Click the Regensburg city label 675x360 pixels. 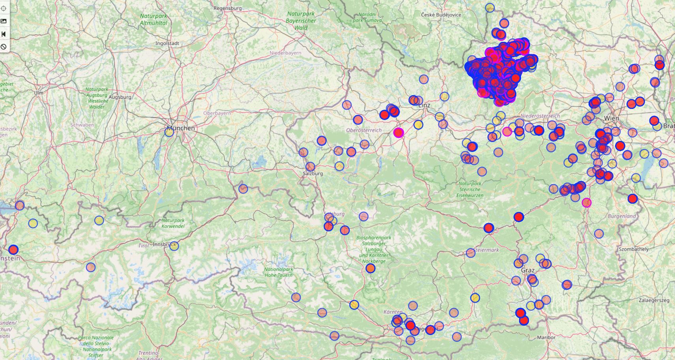[x=227, y=8]
